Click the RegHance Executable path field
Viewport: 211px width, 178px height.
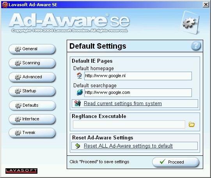(x=129, y=124)
